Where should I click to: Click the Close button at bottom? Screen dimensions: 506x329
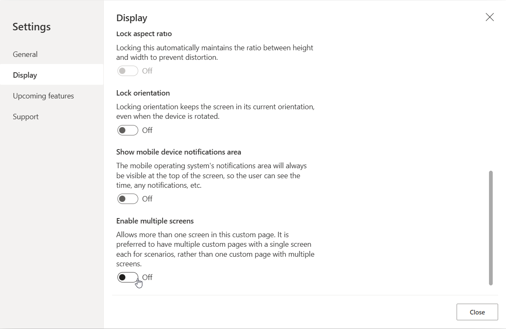pyautogui.click(x=477, y=312)
